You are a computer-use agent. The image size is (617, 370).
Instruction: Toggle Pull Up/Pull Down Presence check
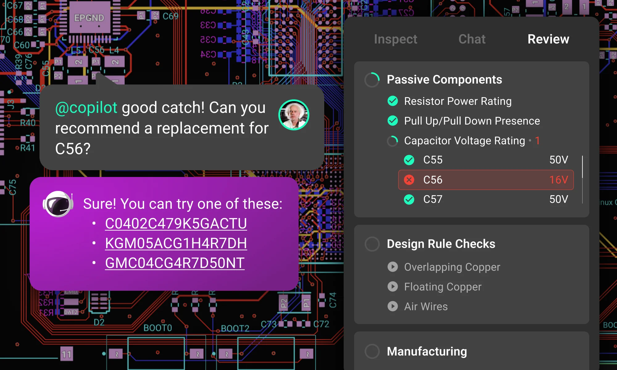[393, 121]
